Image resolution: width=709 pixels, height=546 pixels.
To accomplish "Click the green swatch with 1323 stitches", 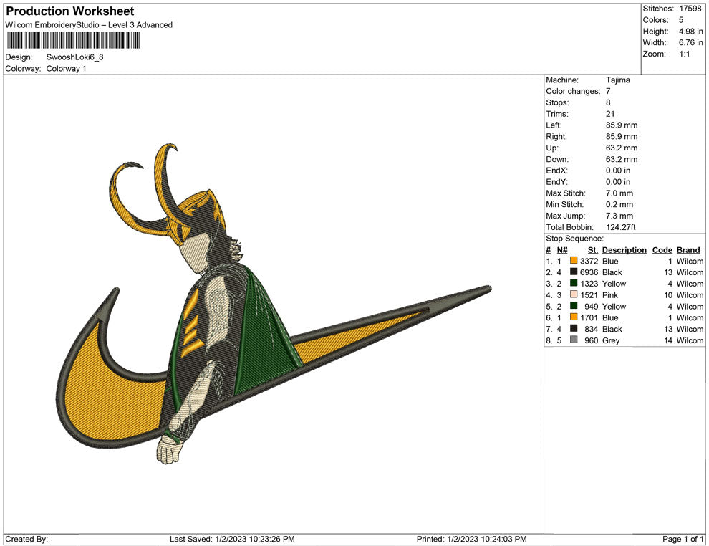I will tap(574, 284).
